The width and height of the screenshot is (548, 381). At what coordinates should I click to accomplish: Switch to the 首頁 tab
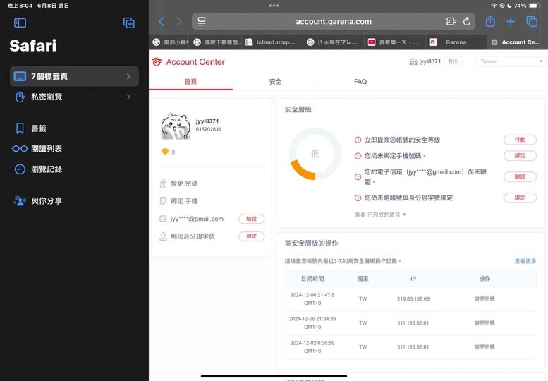point(190,82)
